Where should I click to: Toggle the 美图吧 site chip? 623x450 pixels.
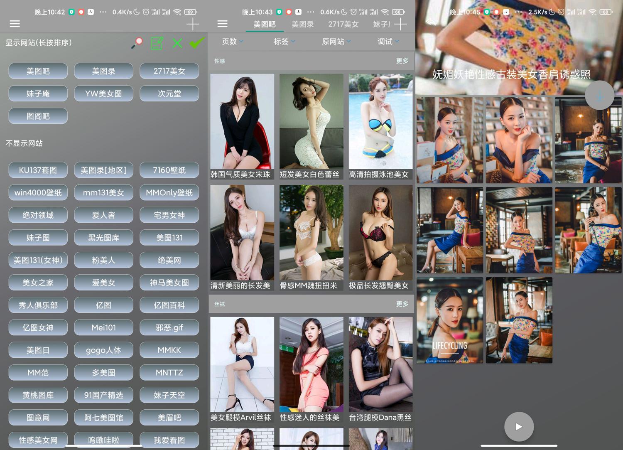(38, 71)
